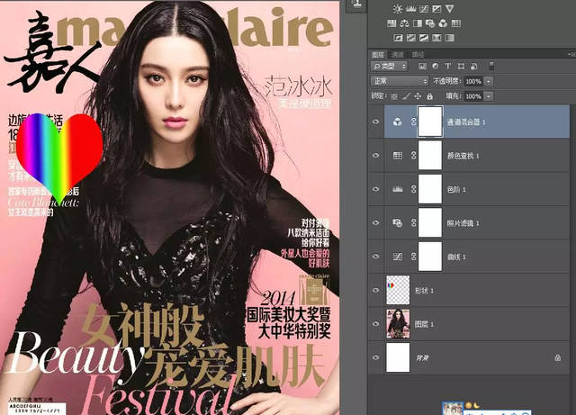Image resolution: width=576 pixels, height=415 pixels.
Task: Filter layers by smart objects
Action: point(474,66)
